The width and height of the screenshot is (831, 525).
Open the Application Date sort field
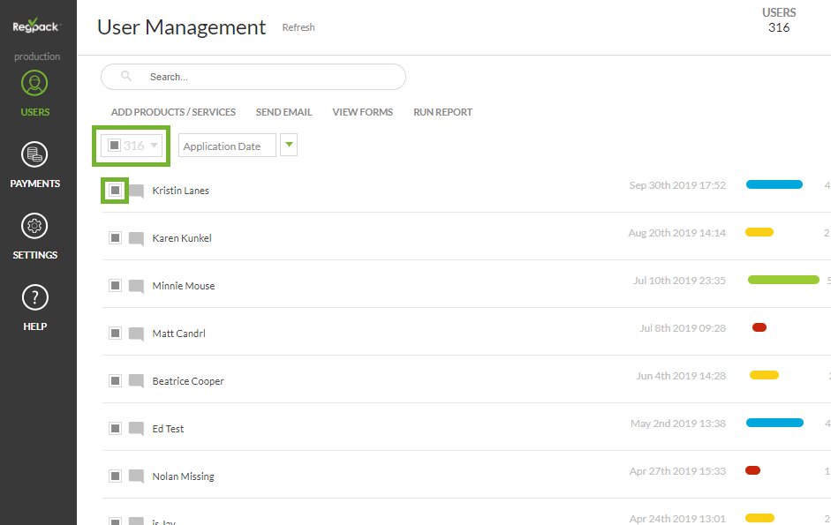pos(227,146)
